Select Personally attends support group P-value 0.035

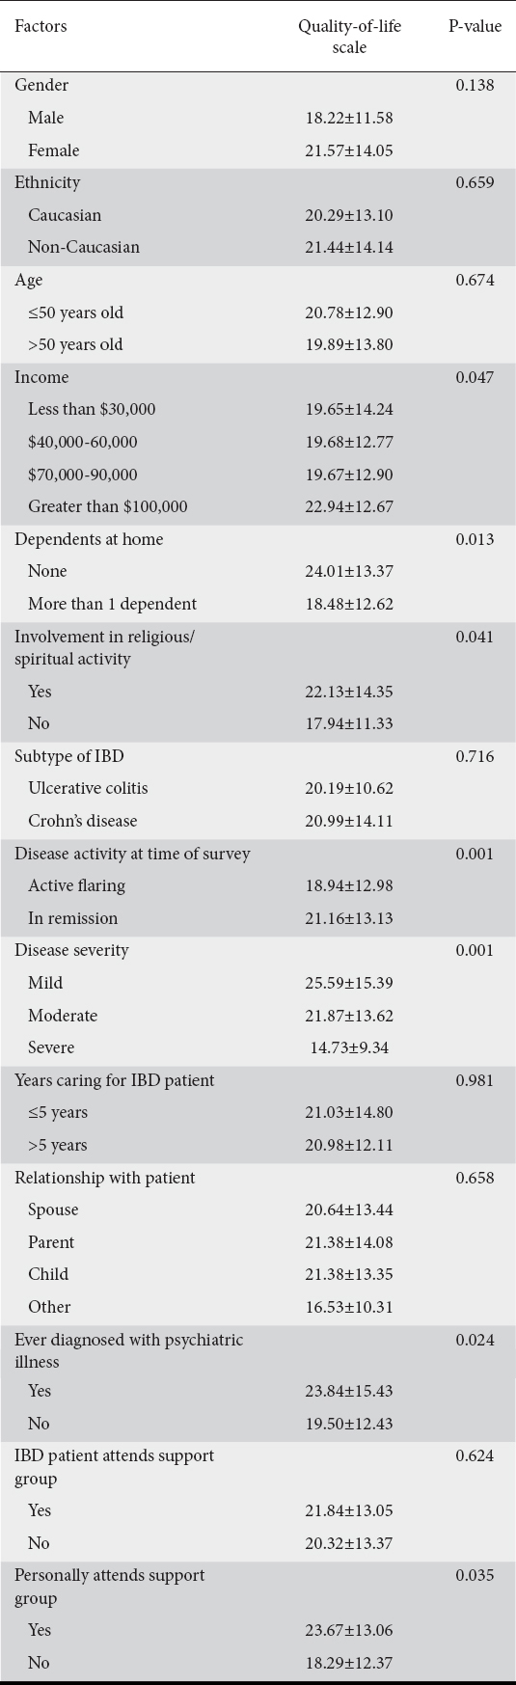click(475, 1575)
